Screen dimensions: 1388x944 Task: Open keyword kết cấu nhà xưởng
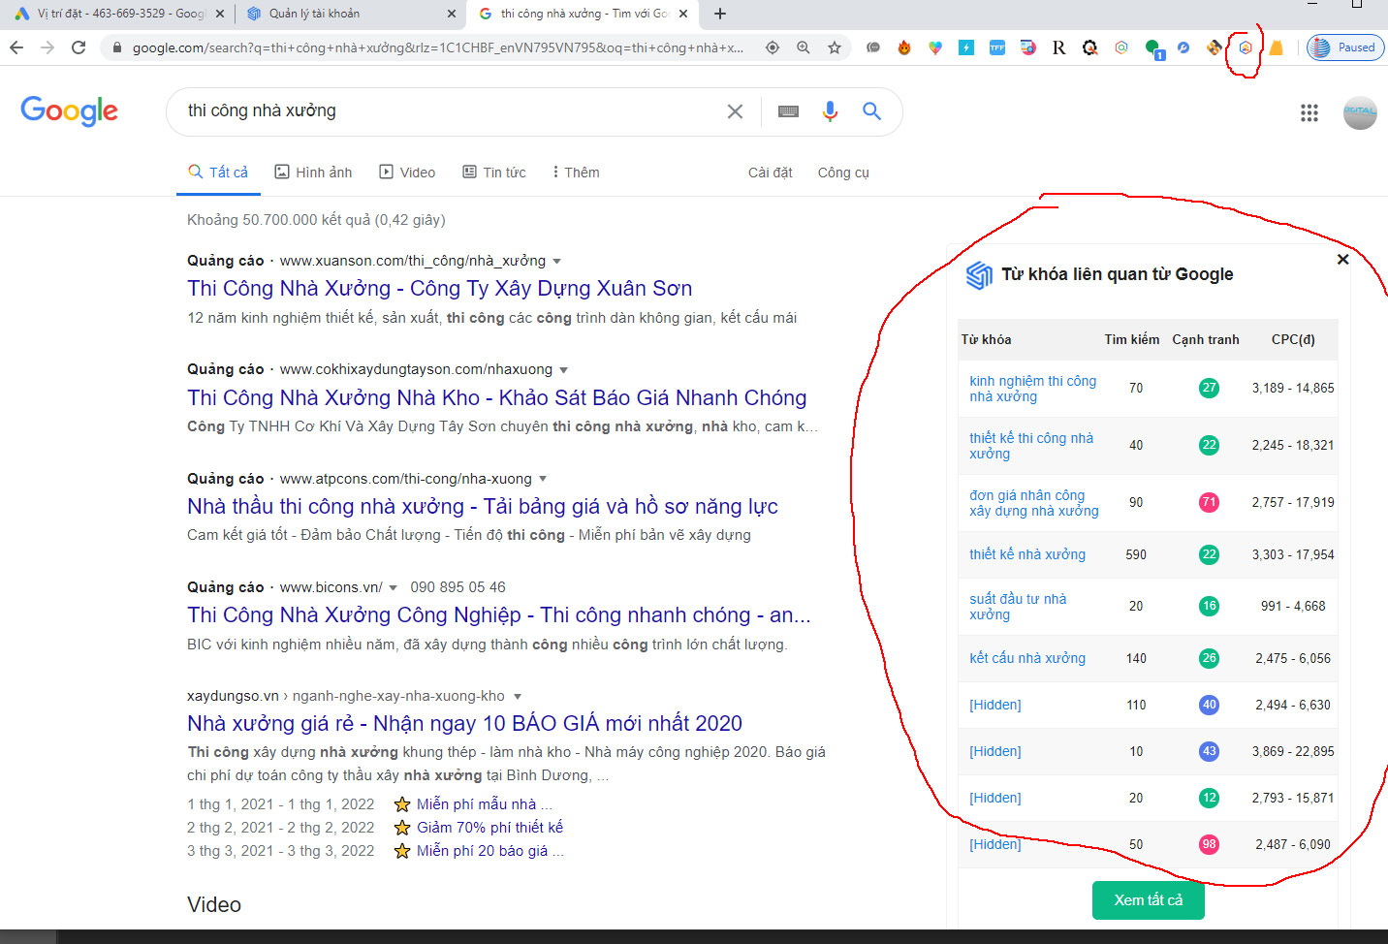pyautogui.click(x=1027, y=658)
